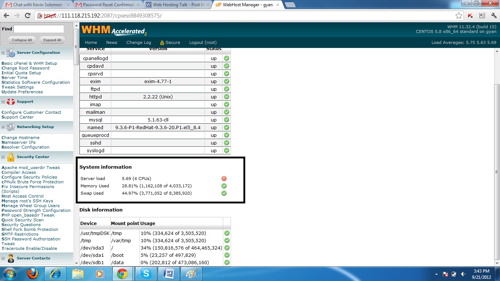Open Change Hostname link

[x=20, y=138]
